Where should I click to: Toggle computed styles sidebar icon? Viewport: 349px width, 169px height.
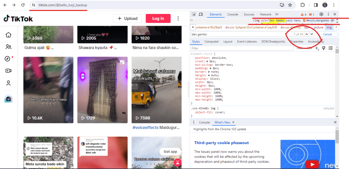point(331,48)
